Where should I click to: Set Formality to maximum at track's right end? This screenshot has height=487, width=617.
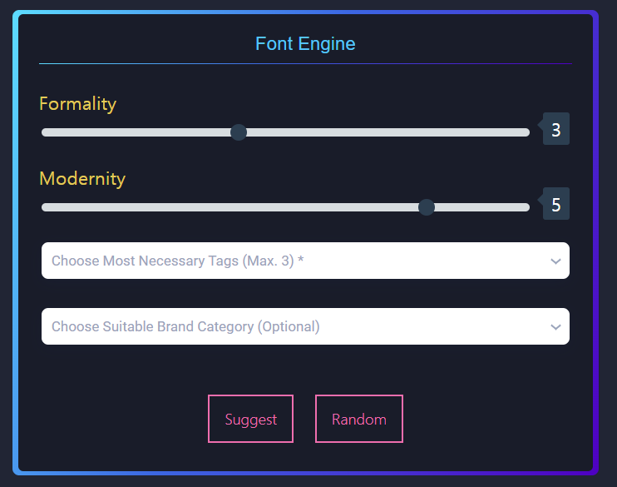click(527, 132)
